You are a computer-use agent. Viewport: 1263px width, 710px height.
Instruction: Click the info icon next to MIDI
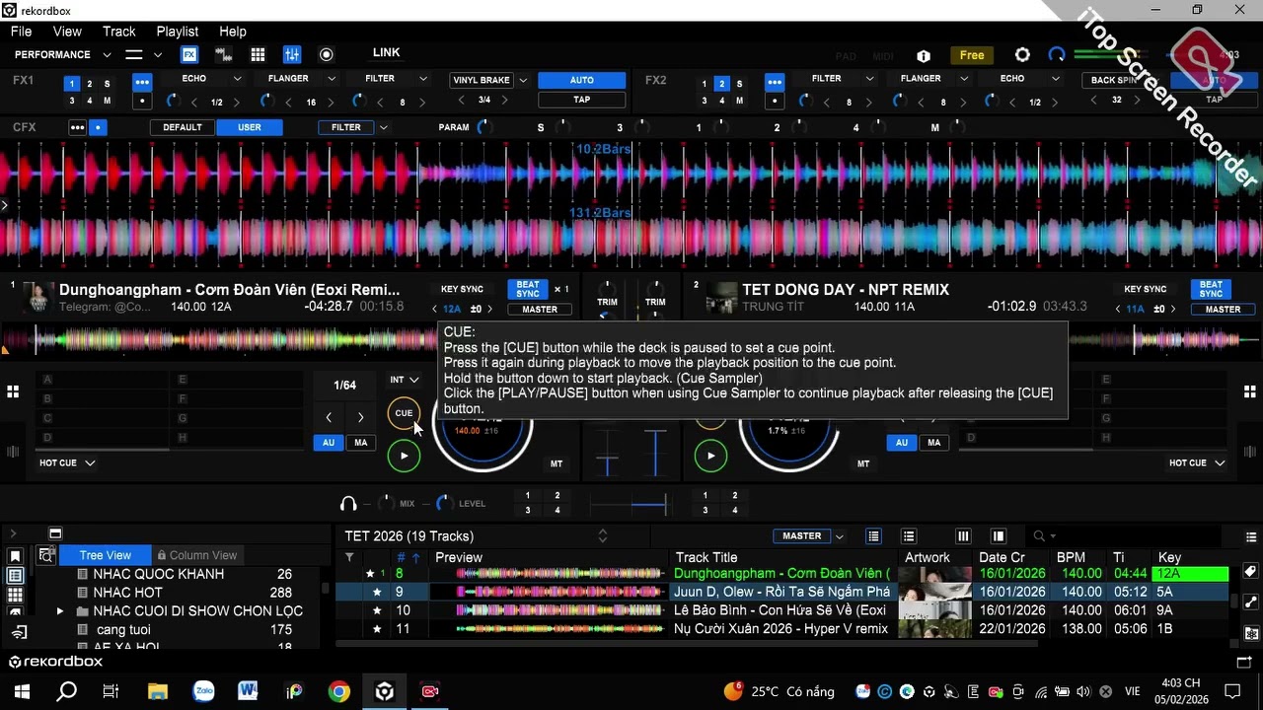point(924,56)
